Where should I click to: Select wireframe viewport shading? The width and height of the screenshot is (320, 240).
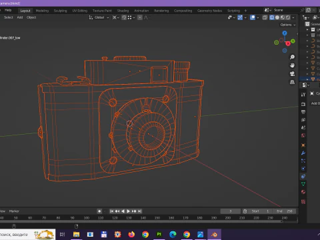272,17
